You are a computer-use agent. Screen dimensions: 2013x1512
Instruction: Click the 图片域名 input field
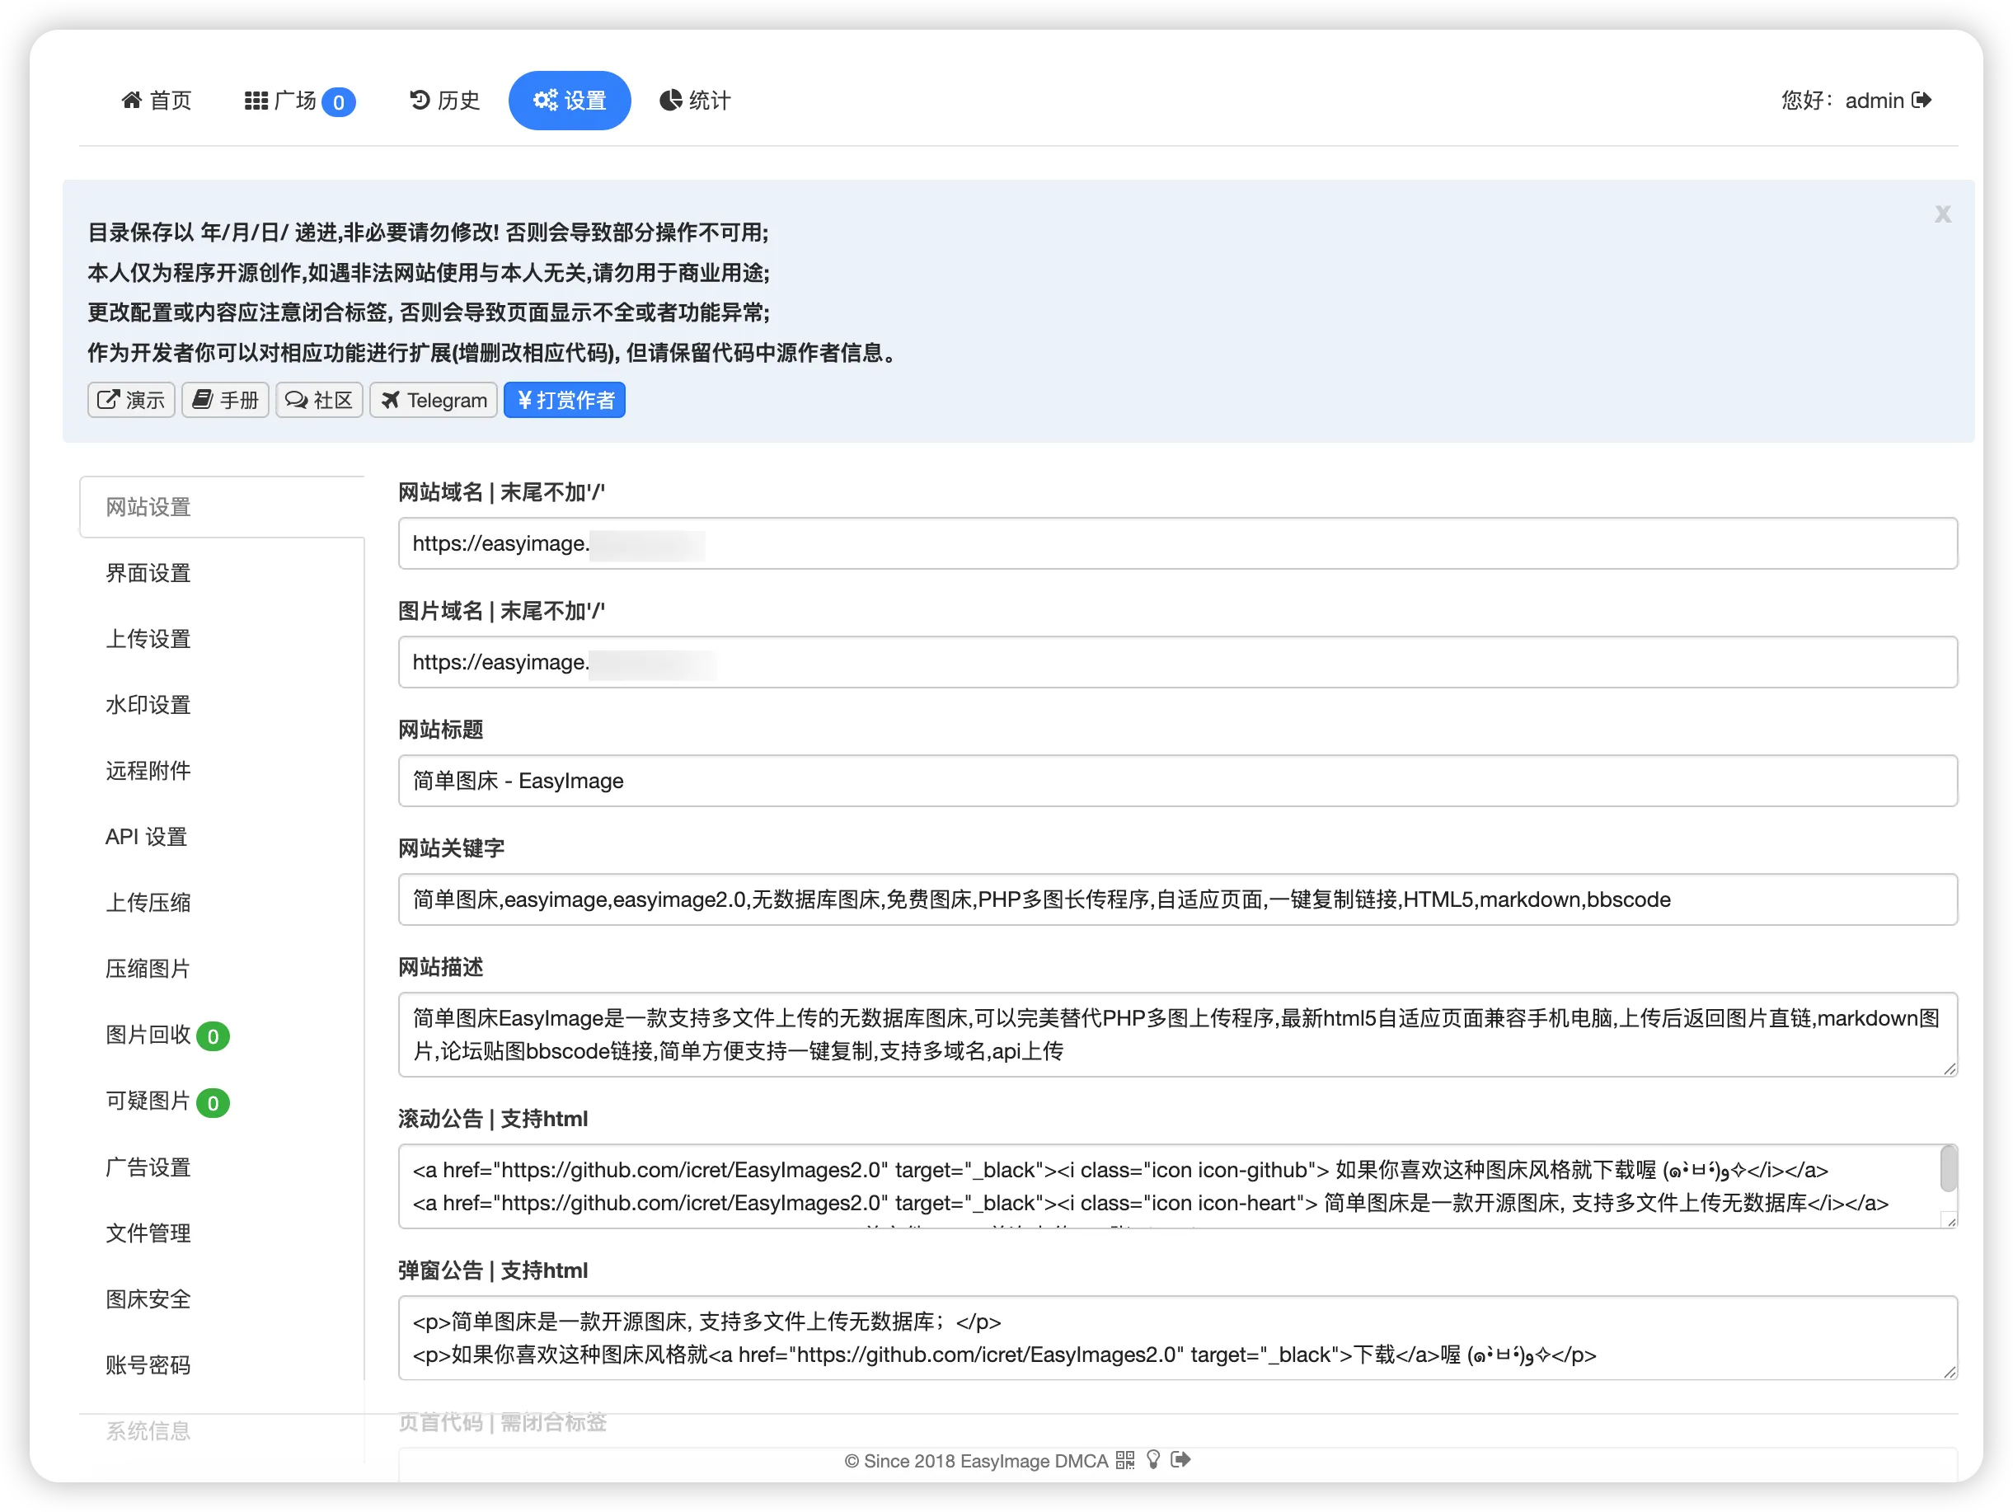coord(1178,663)
